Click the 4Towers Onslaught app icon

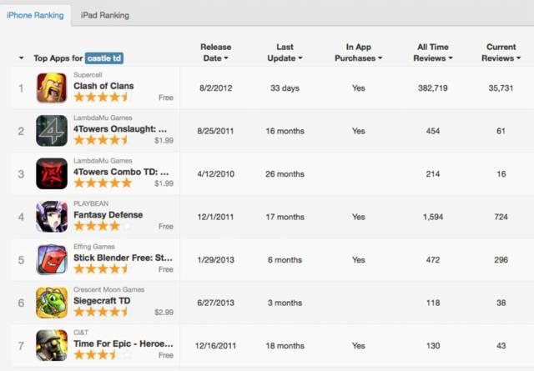pos(52,131)
